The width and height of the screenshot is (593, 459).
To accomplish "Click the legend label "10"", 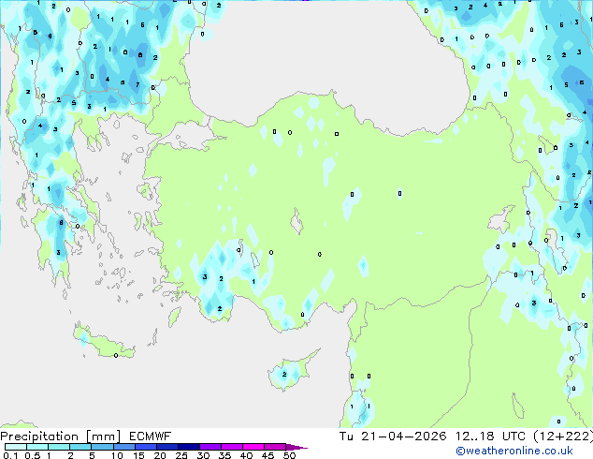I will point(117,455).
